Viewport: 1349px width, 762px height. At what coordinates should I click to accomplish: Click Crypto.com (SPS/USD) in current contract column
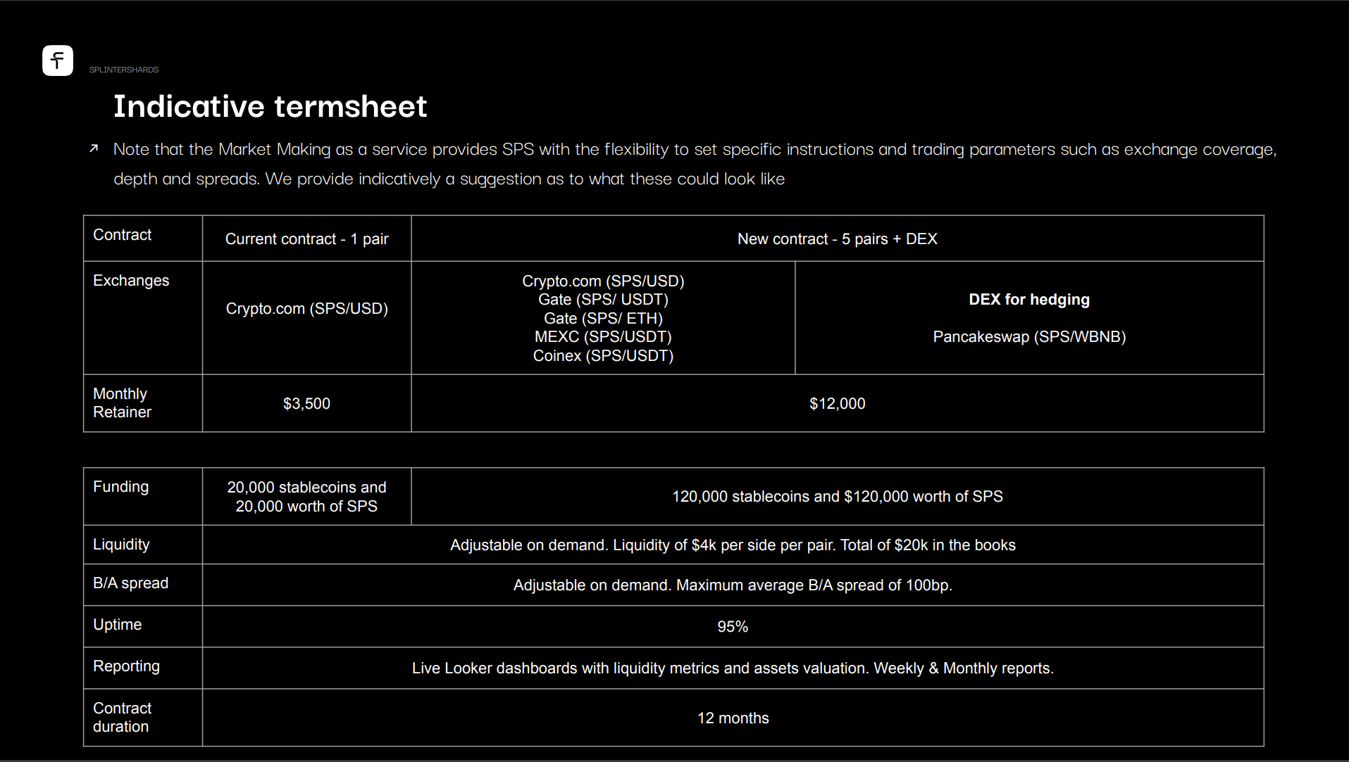[x=307, y=309]
